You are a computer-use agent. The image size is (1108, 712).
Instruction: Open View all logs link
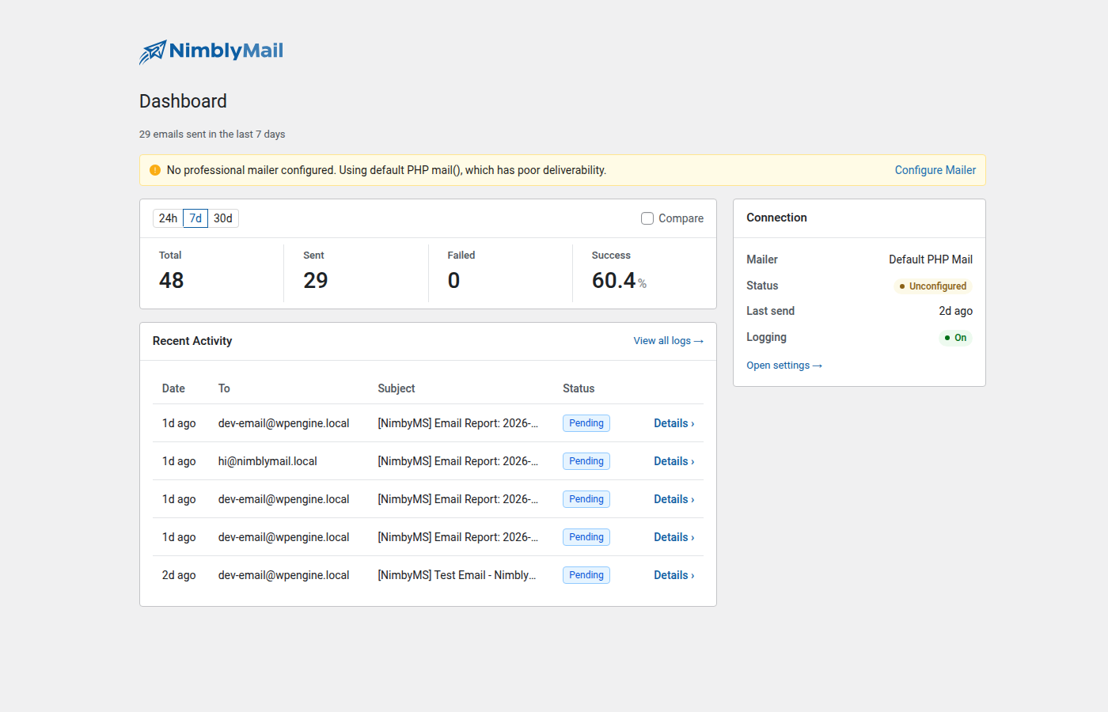pos(668,341)
